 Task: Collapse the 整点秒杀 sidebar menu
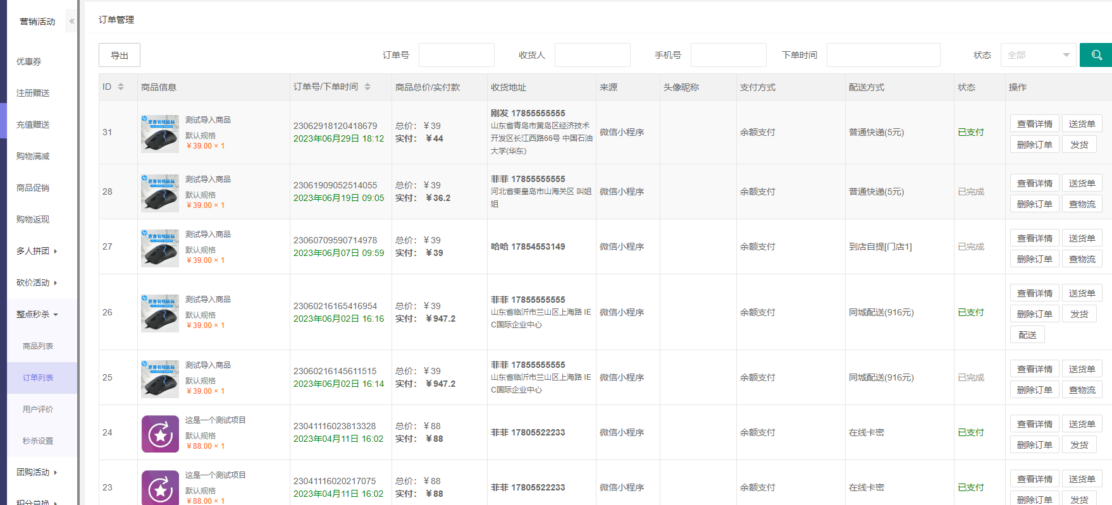(x=37, y=314)
